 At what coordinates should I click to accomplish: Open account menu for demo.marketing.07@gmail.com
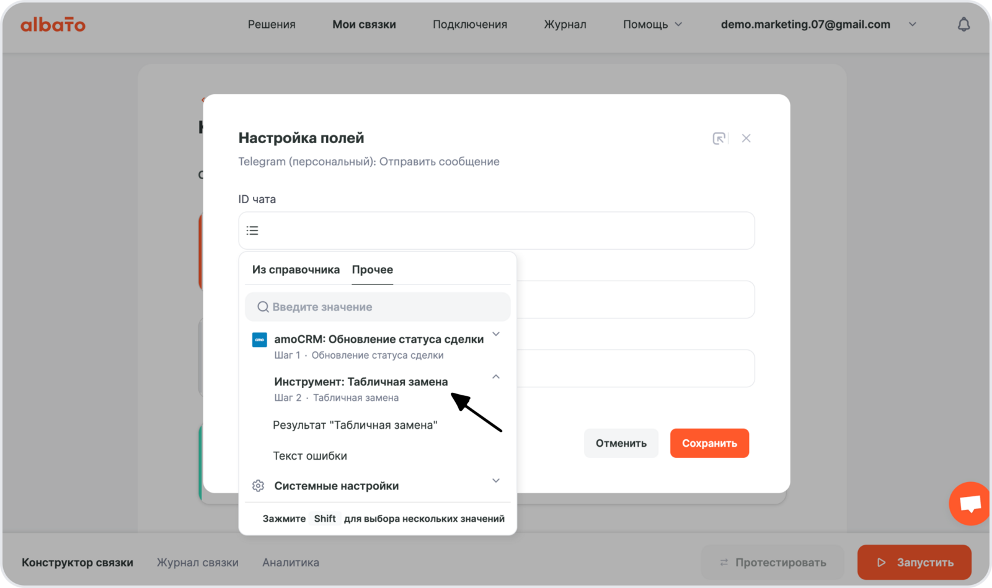coord(912,25)
